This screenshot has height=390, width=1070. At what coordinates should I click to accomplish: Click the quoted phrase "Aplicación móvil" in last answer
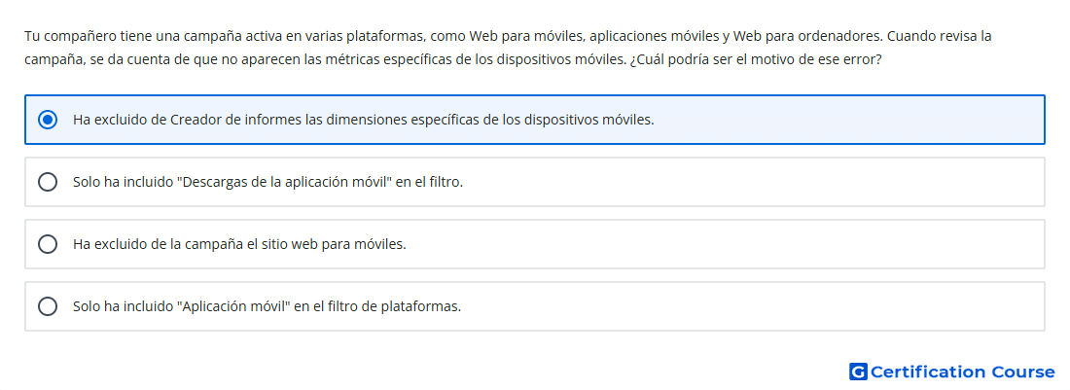(234, 306)
